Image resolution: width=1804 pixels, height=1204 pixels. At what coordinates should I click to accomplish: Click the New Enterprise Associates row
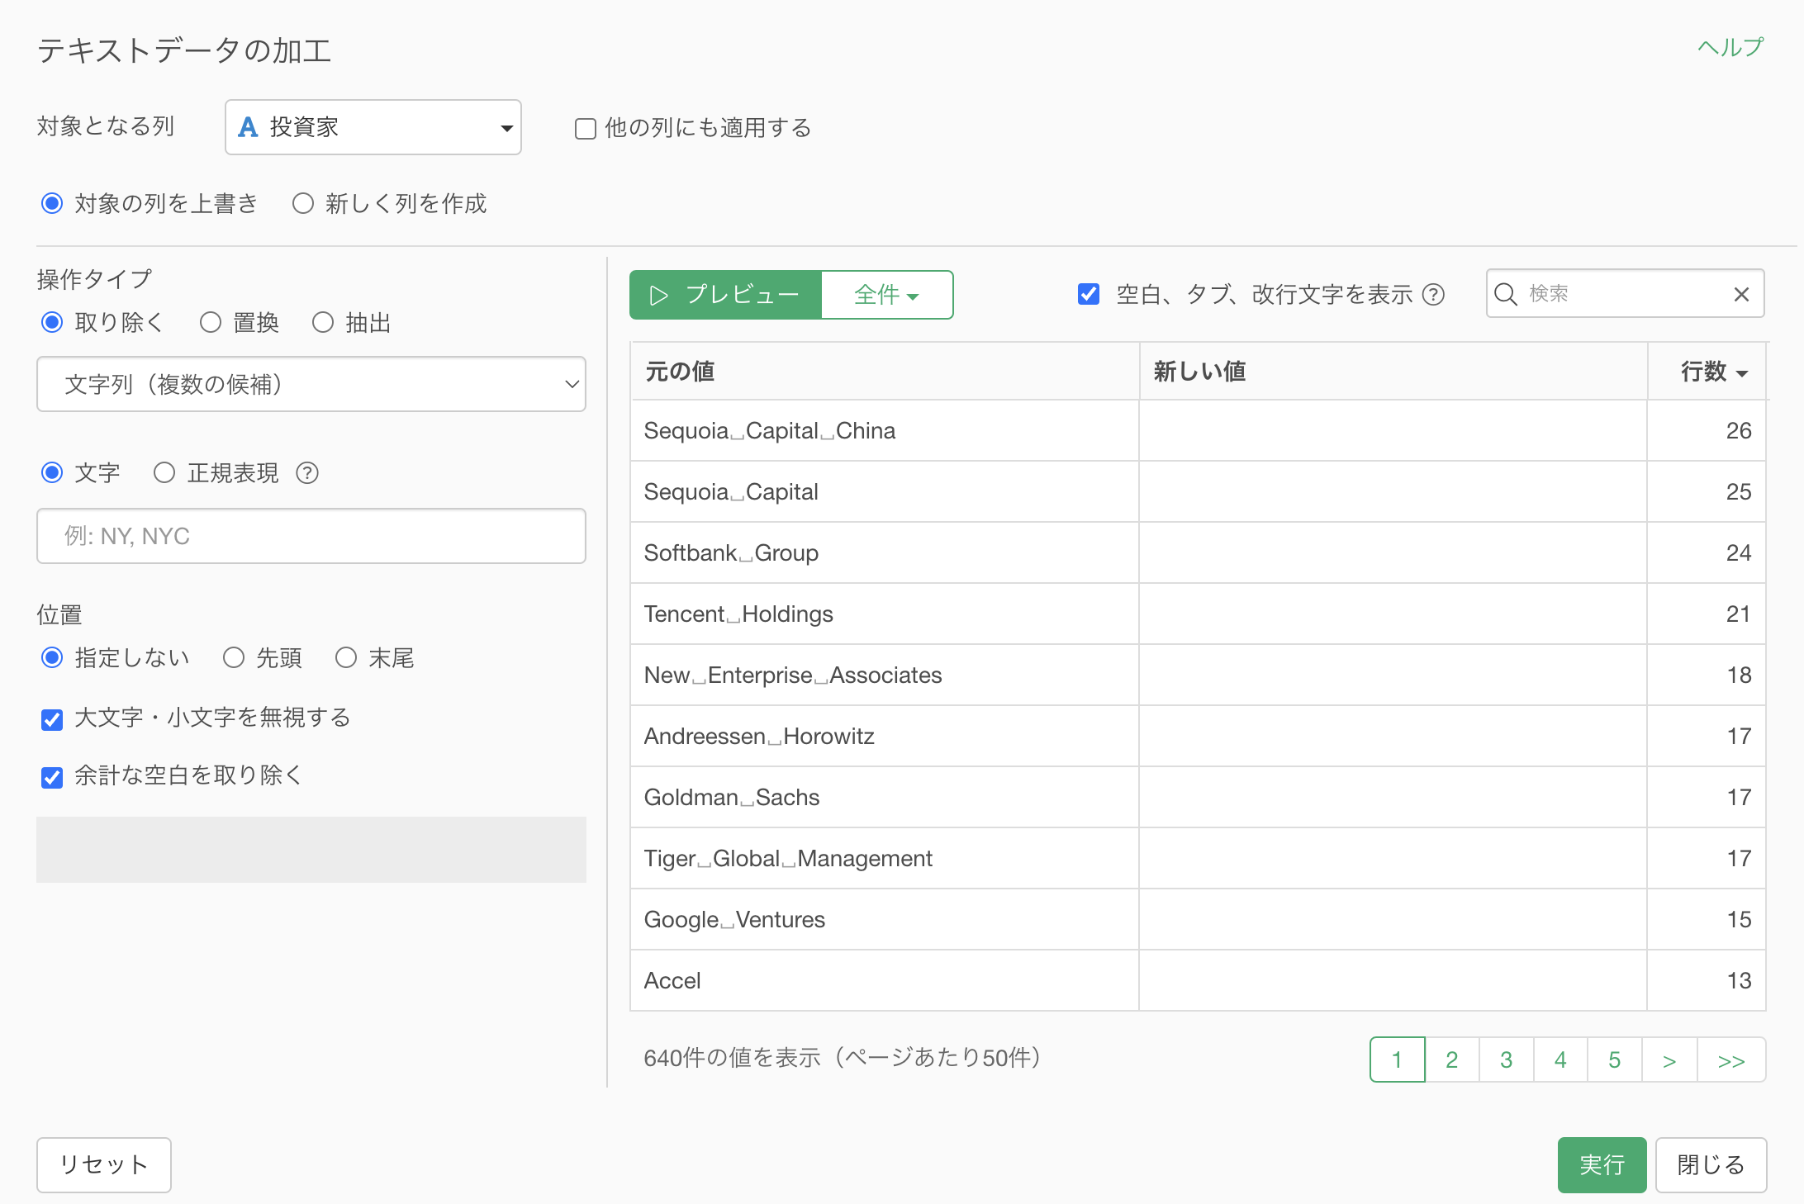(x=1198, y=675)
